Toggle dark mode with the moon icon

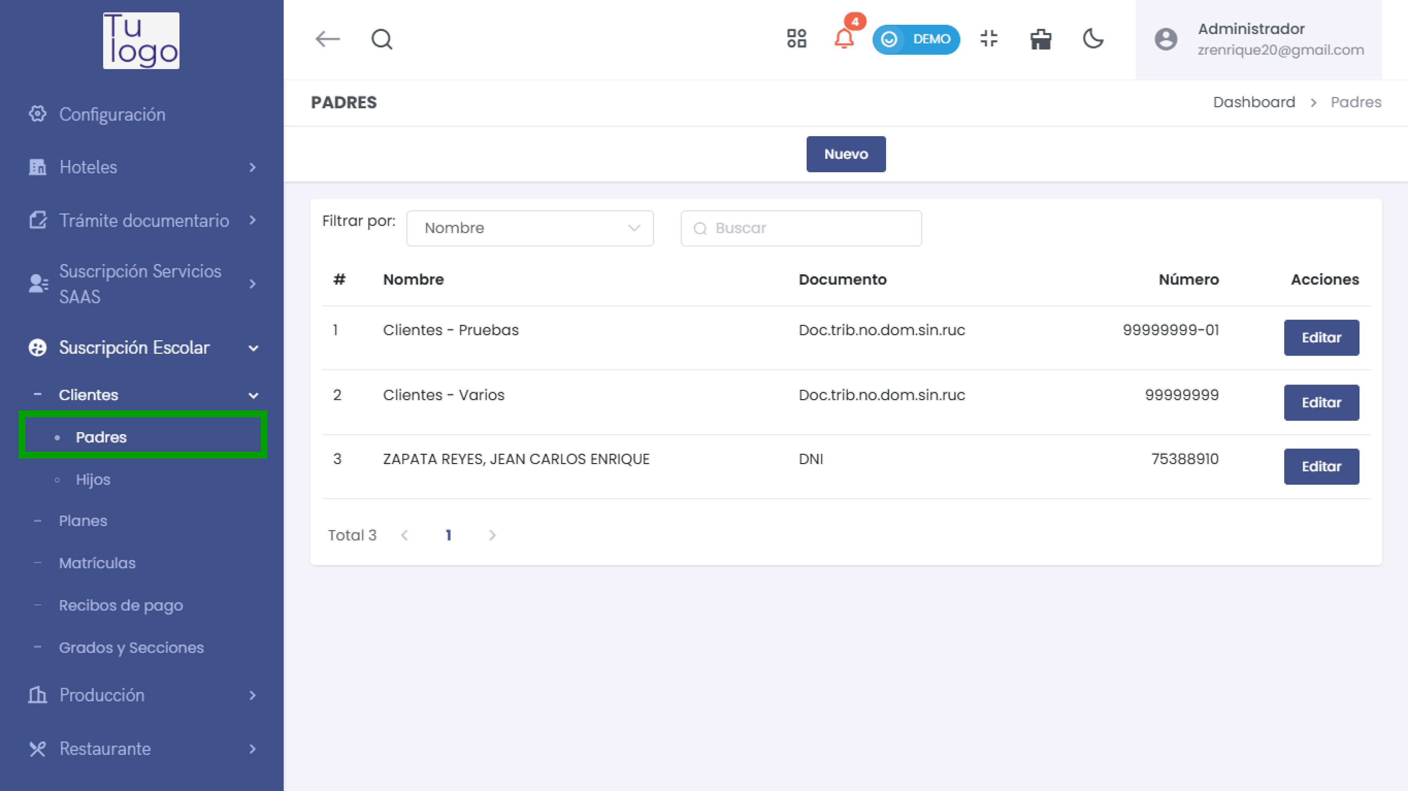click(x=1093, y=39)
